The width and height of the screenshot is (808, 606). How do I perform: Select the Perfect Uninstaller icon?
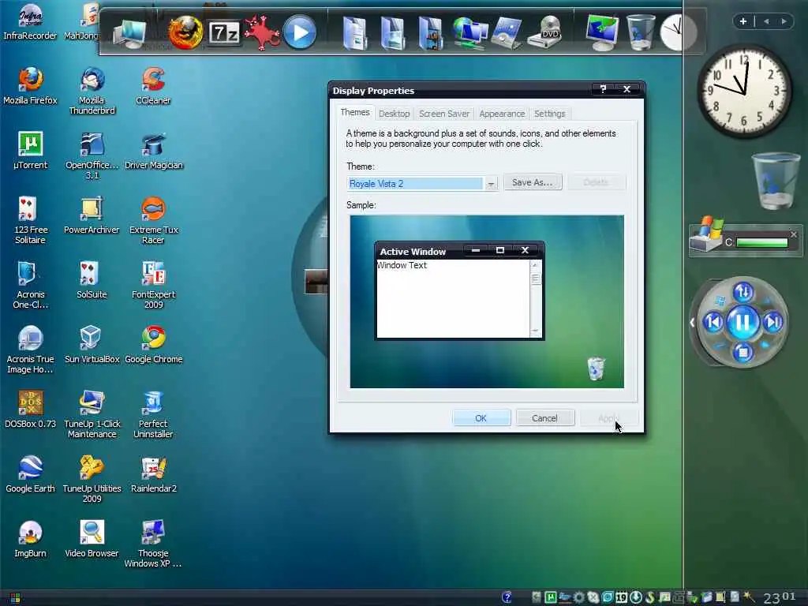coord(153,414)
